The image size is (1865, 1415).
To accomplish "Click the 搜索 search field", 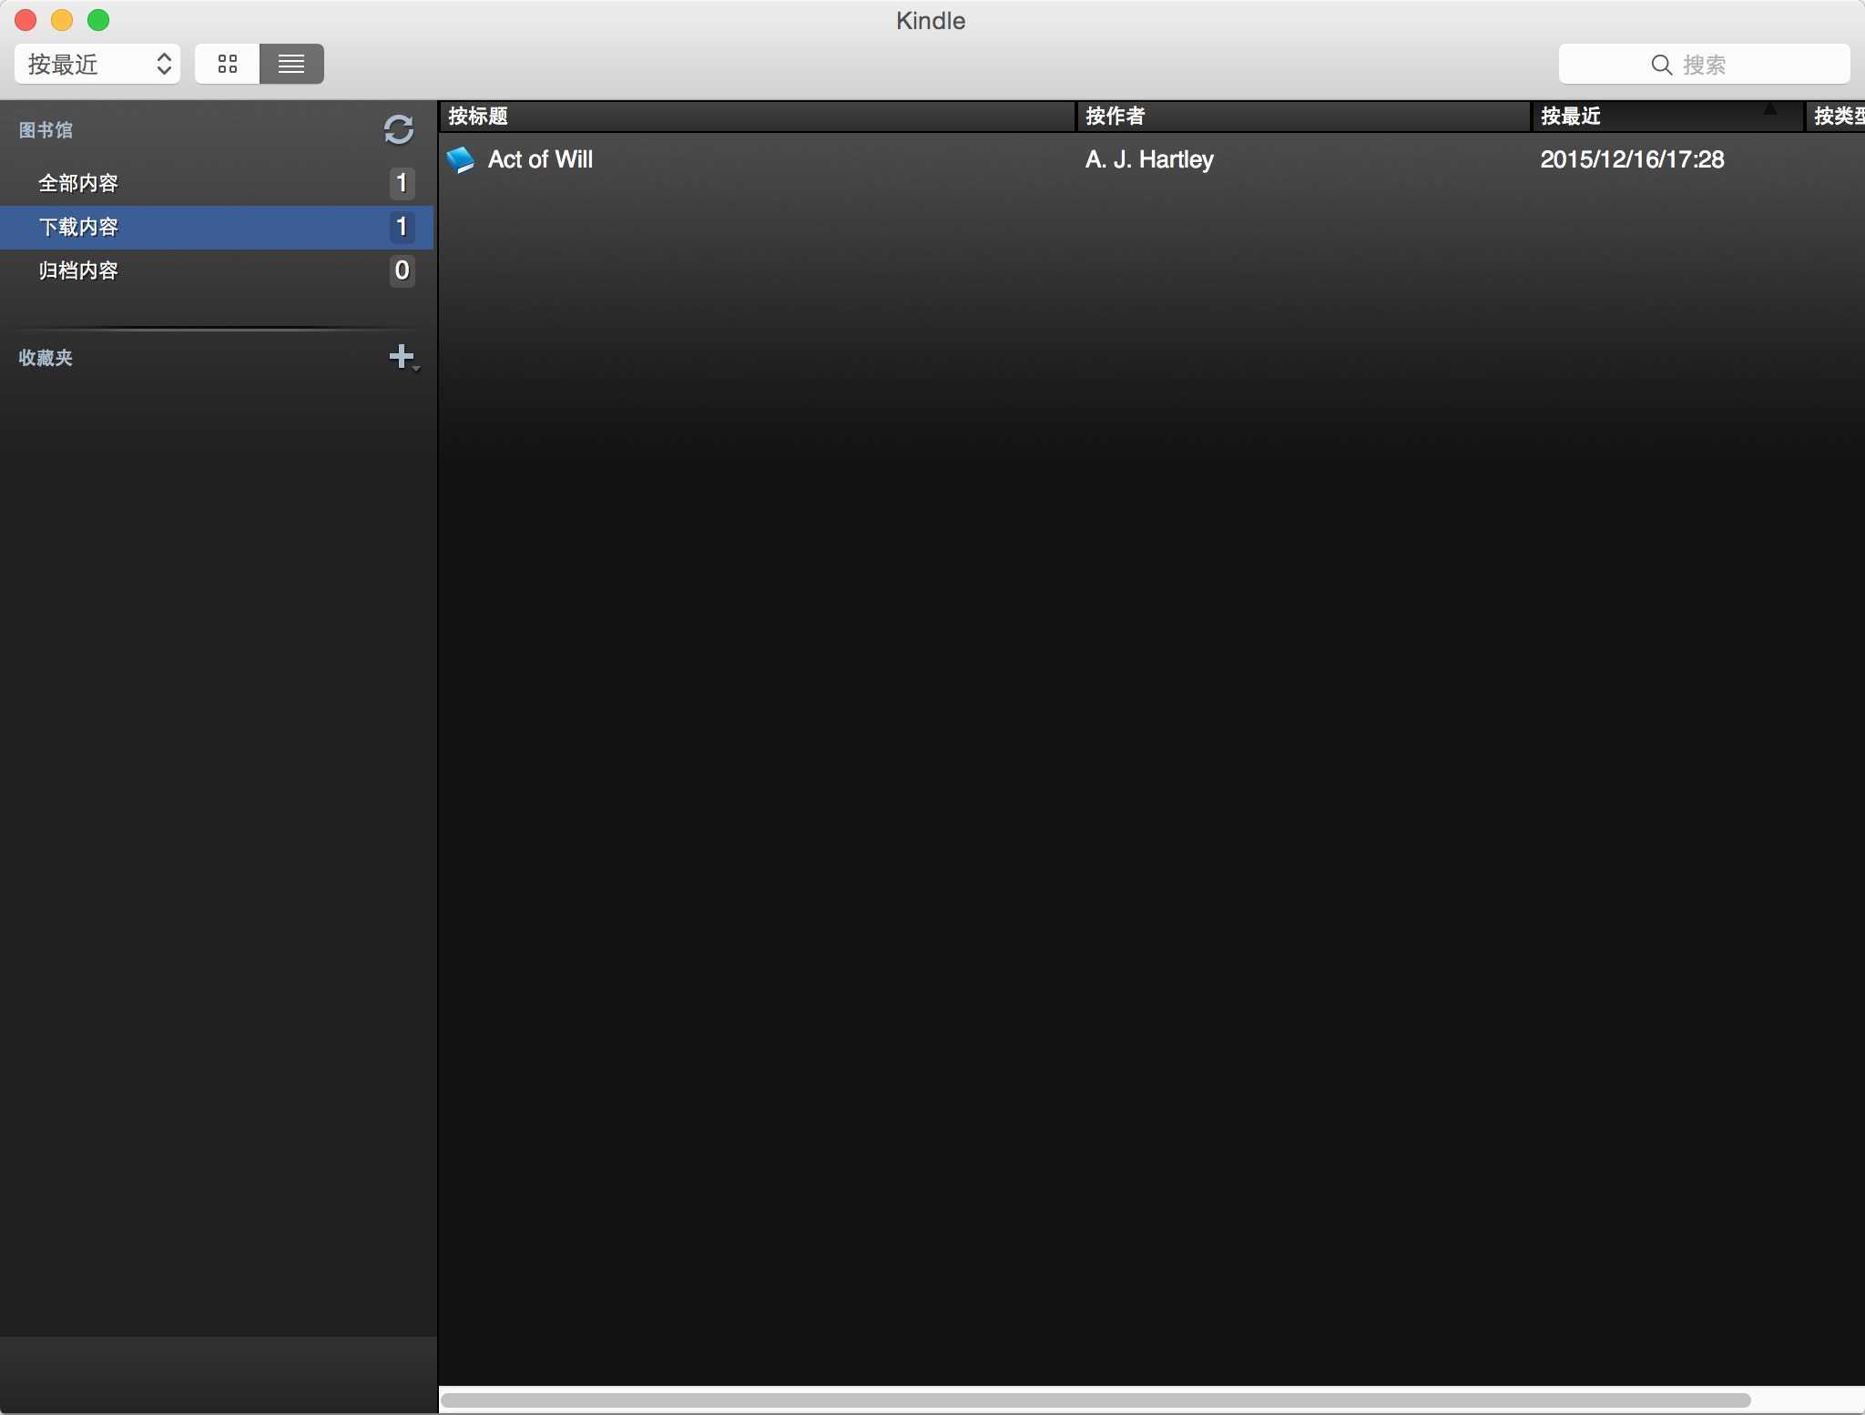I will [x=1704, y=65].
